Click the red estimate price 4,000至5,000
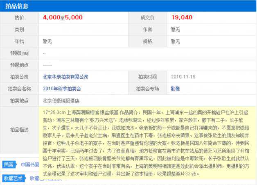This screenshot has height=185, width=257. point(63,17)
